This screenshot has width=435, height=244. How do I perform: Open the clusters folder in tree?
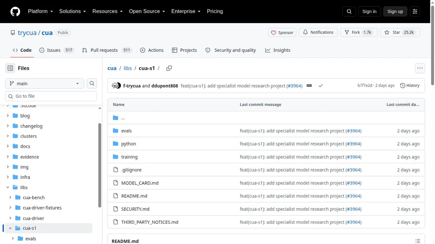click(x=28, y=136)
